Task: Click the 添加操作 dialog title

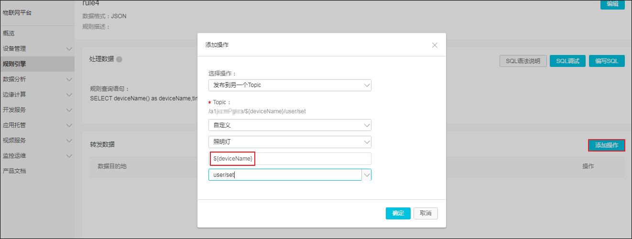Action: 217,45
